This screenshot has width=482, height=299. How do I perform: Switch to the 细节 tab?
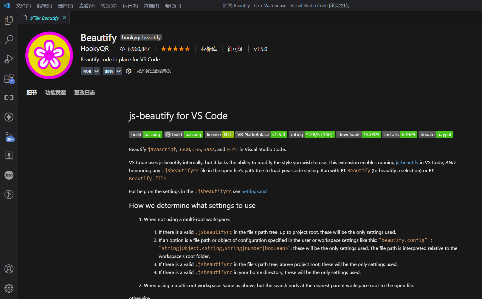click(32, 93)
